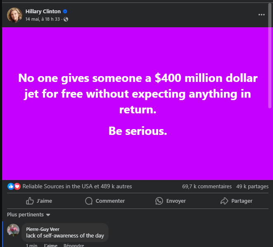
Task: Click the WhatsApp Envoyer icon
Action: [x=159, y=201]
